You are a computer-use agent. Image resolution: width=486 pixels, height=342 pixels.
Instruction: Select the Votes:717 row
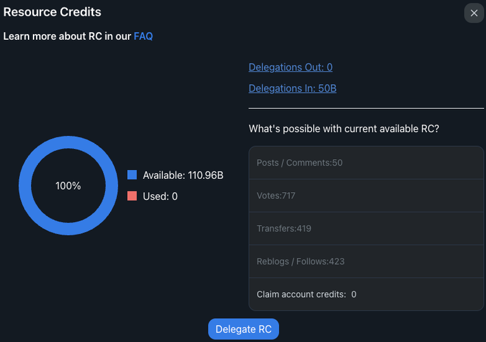point(366,195)
